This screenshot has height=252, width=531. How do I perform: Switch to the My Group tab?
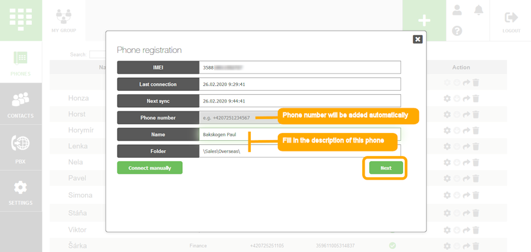tap(64, 20)
